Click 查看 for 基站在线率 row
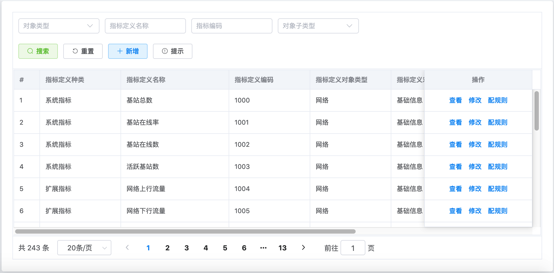The image size is (554, 273). tap(456, 122)
